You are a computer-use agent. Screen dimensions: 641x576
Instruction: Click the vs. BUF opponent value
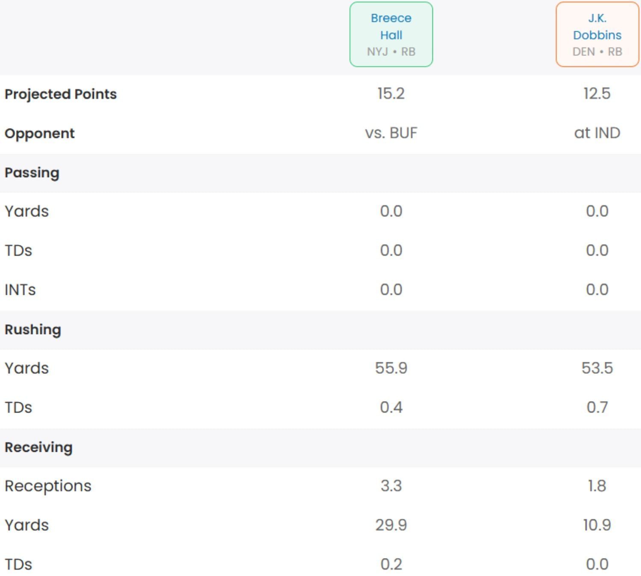click(391, 133)
